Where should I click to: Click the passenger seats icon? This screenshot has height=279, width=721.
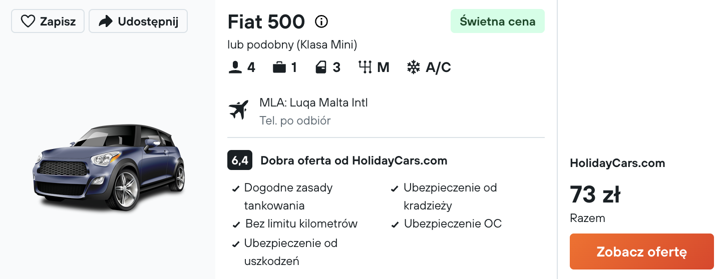(235, 67)
